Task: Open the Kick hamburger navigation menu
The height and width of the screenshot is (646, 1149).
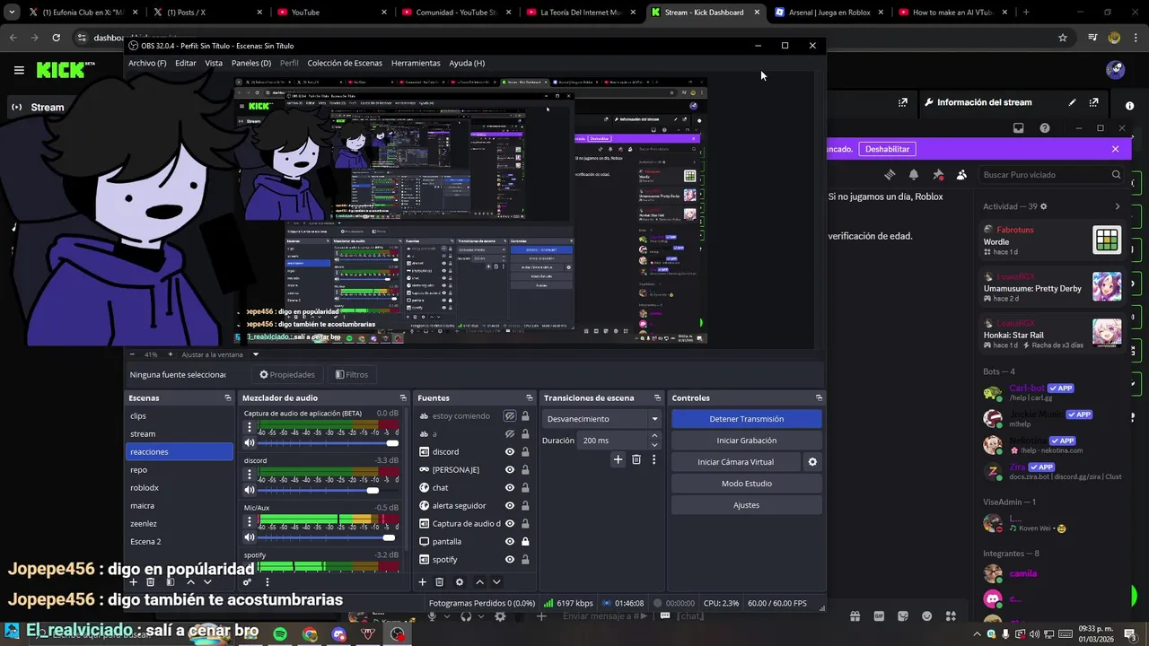Action: [19, 70]
